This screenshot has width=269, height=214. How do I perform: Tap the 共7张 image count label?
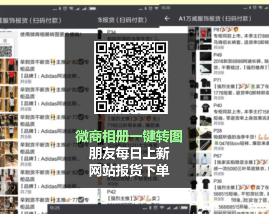26,192
